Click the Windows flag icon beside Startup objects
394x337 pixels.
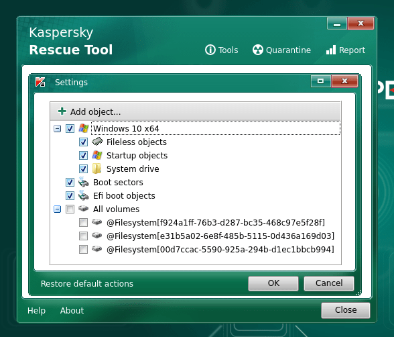97,155
